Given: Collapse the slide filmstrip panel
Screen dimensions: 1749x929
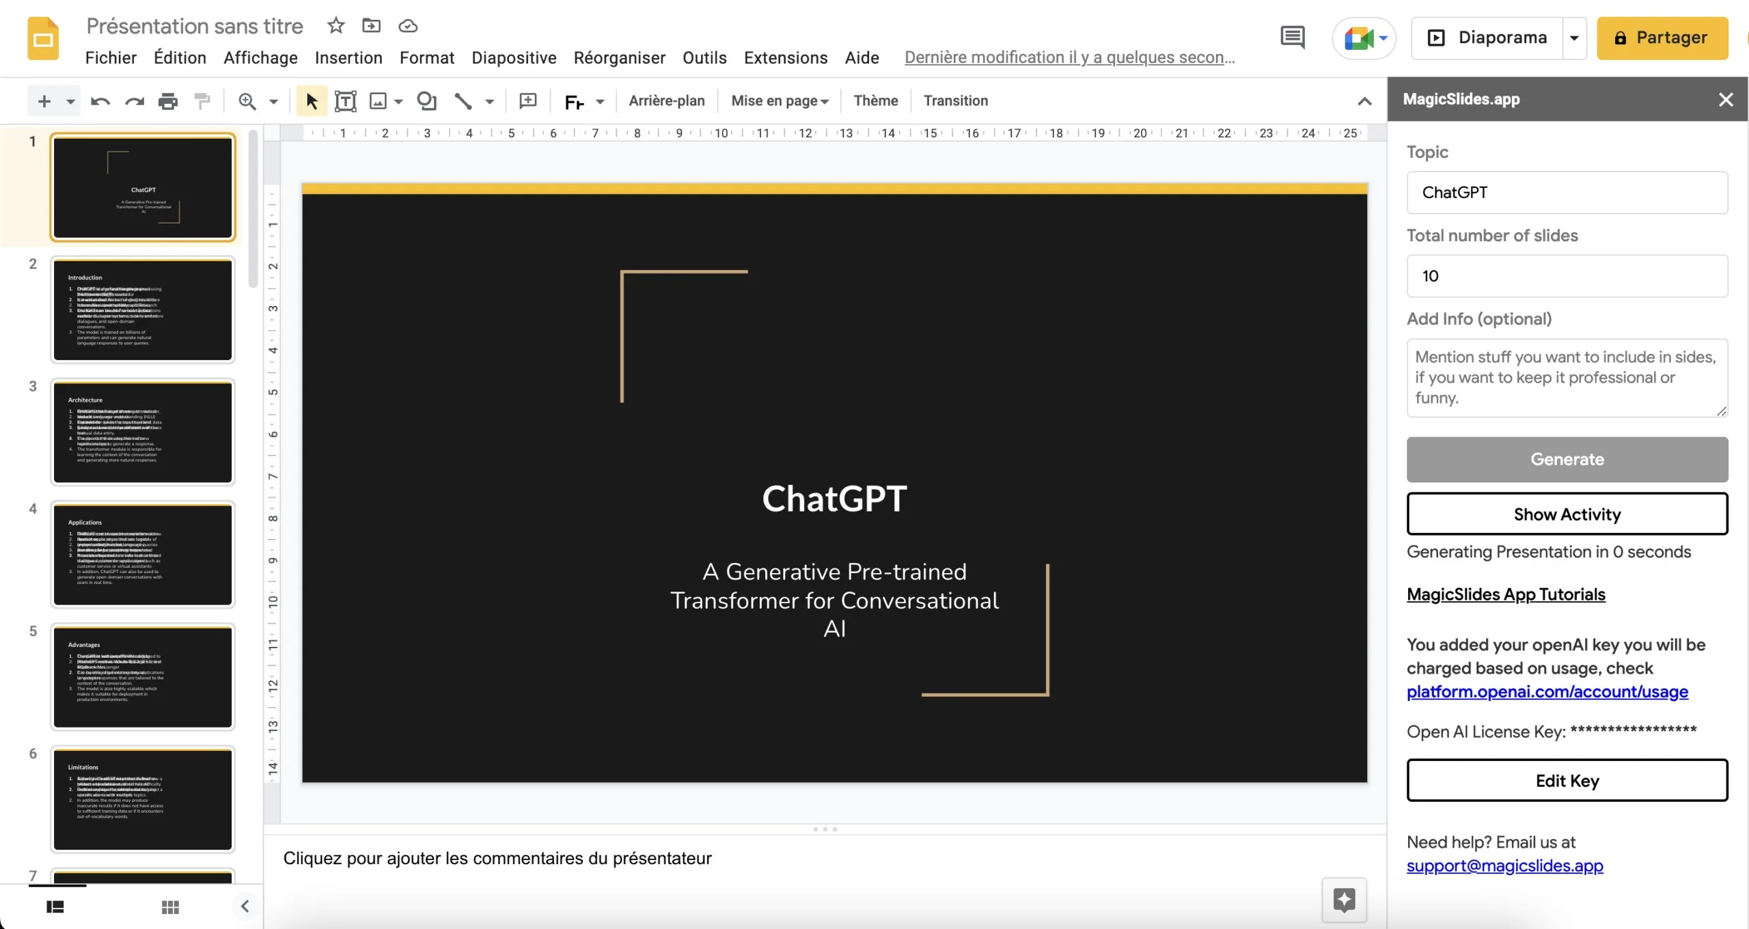Looking at the screenshot, I should [245, 906].
